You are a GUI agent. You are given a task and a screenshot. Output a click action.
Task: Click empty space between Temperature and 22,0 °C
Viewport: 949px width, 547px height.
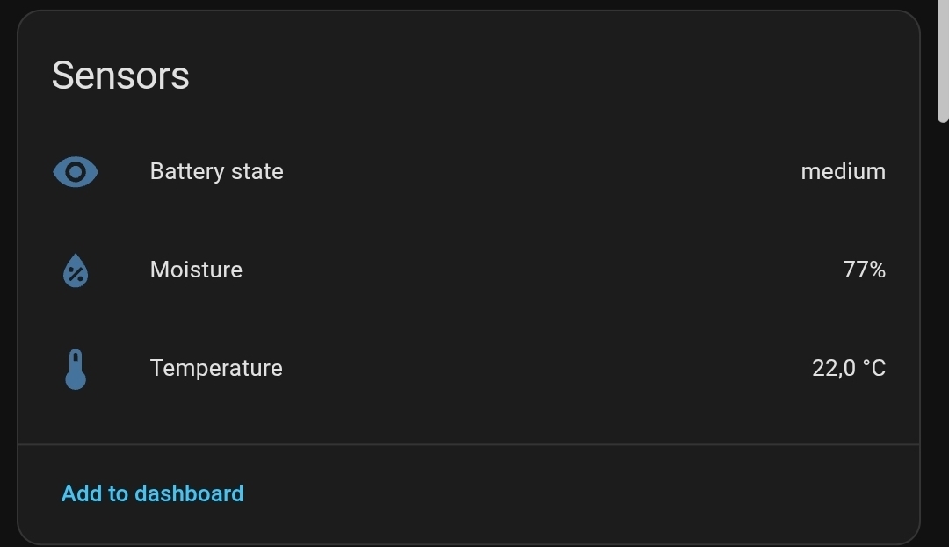[x=527, y=368]
